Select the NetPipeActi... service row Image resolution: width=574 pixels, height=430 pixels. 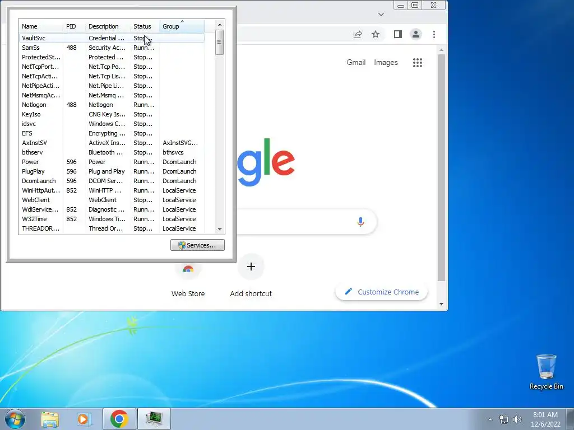pos(112,86)
